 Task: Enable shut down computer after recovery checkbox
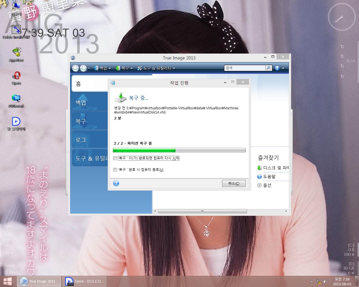pyautogui.click(x=115, y=170)
